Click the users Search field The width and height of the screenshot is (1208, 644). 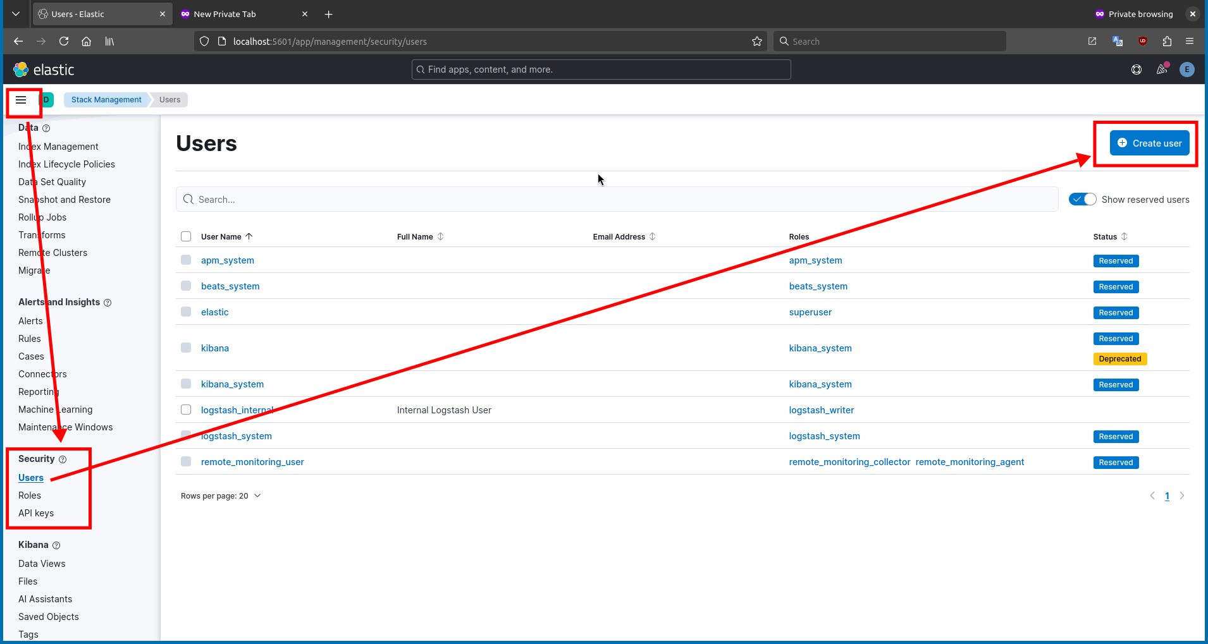coord(617,199)
